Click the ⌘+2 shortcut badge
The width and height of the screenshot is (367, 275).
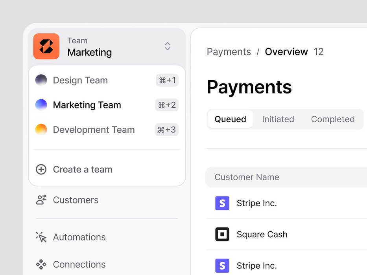167,105
